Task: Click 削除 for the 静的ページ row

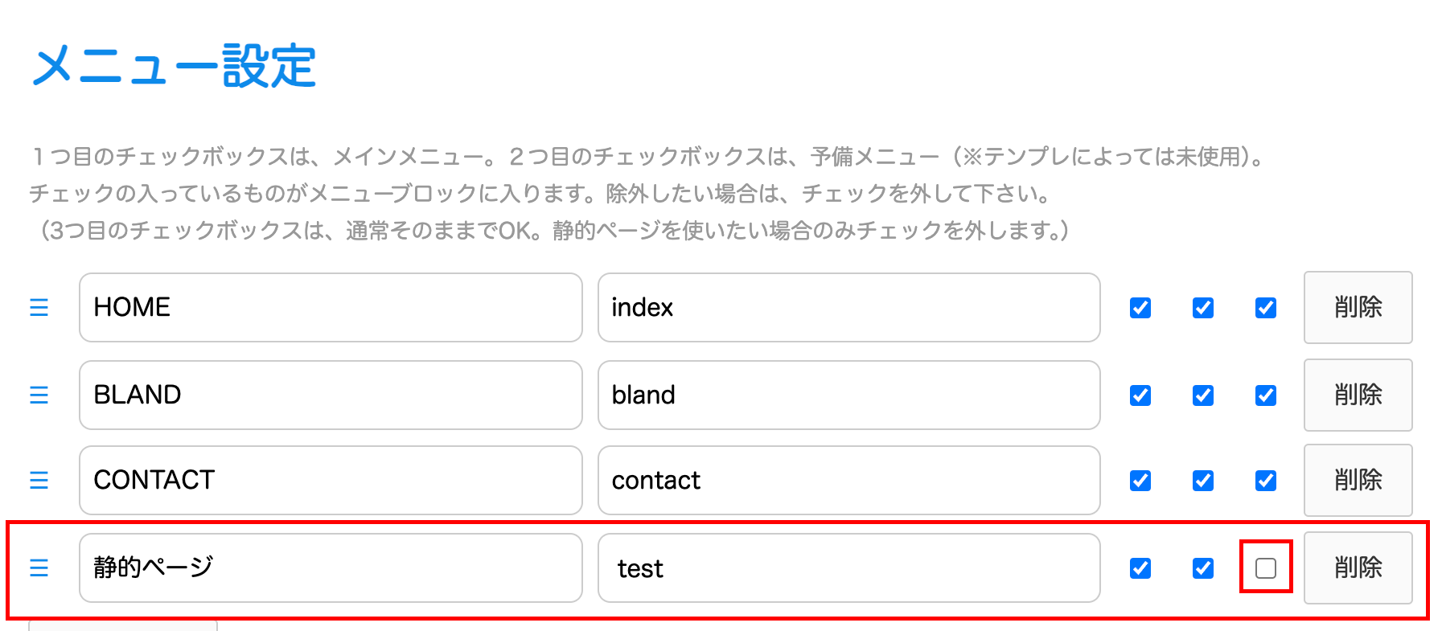Action: click(x=1358, y=568)
